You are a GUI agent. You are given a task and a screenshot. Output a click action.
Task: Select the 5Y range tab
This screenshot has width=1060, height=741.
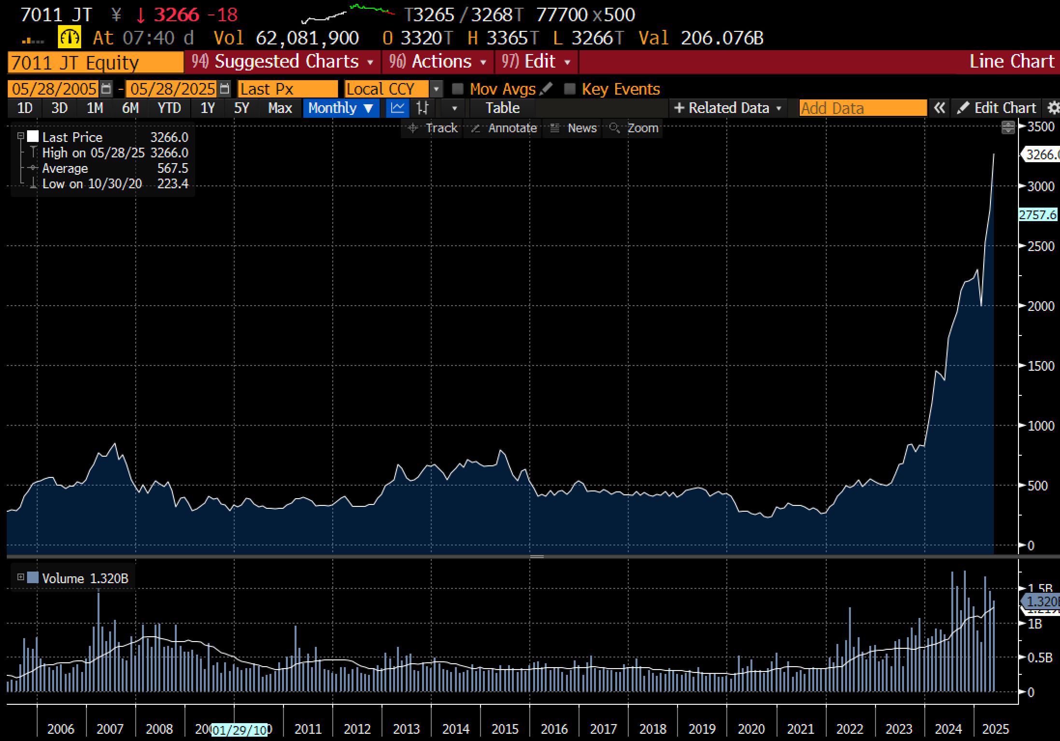tap(241, 108)
